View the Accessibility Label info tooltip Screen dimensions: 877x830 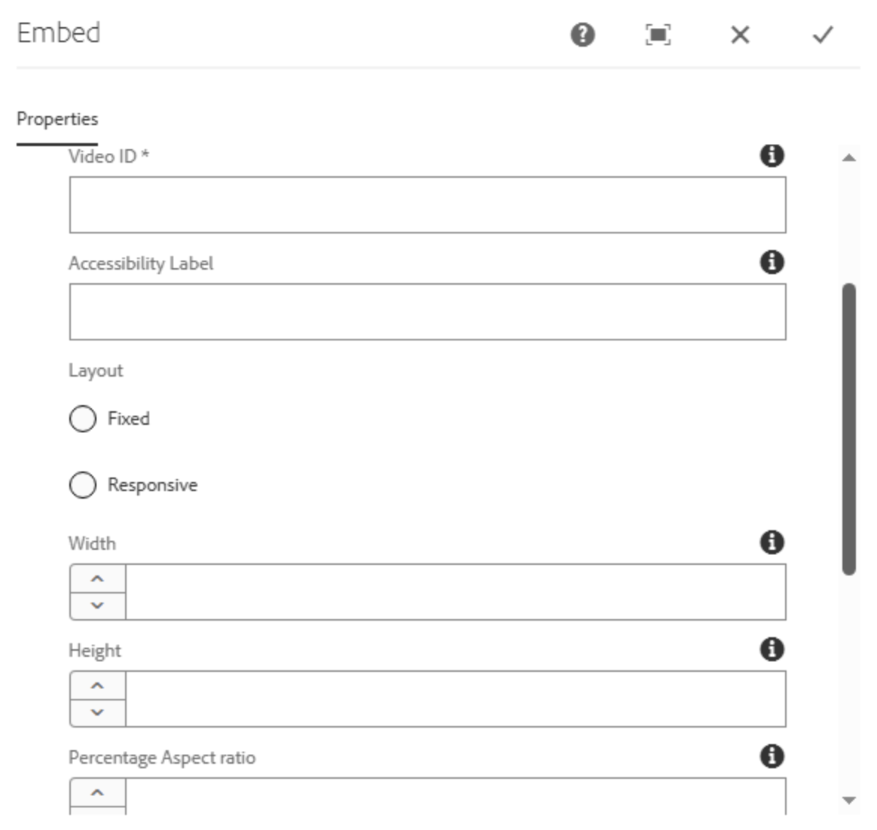pyautogui.click(x=772, y=261)
